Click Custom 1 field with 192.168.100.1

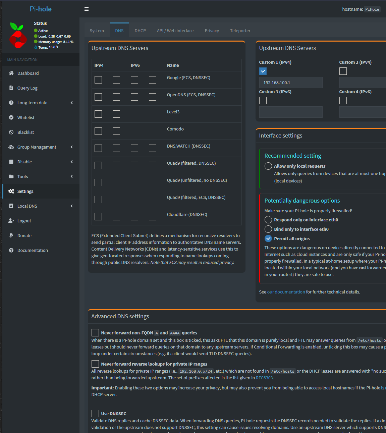[291, 83]
